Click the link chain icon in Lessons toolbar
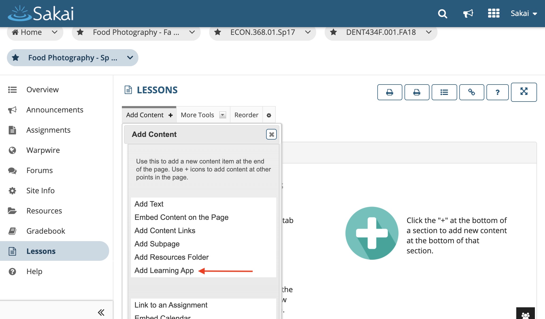This screenshot has width=545, height=319. [x=472, y=92]
